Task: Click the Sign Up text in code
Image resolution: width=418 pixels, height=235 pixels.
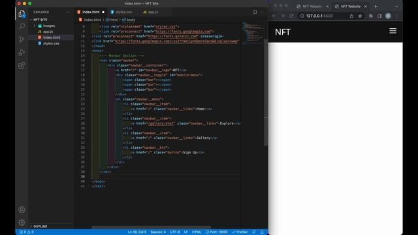Action: click(x=190, y=152)
